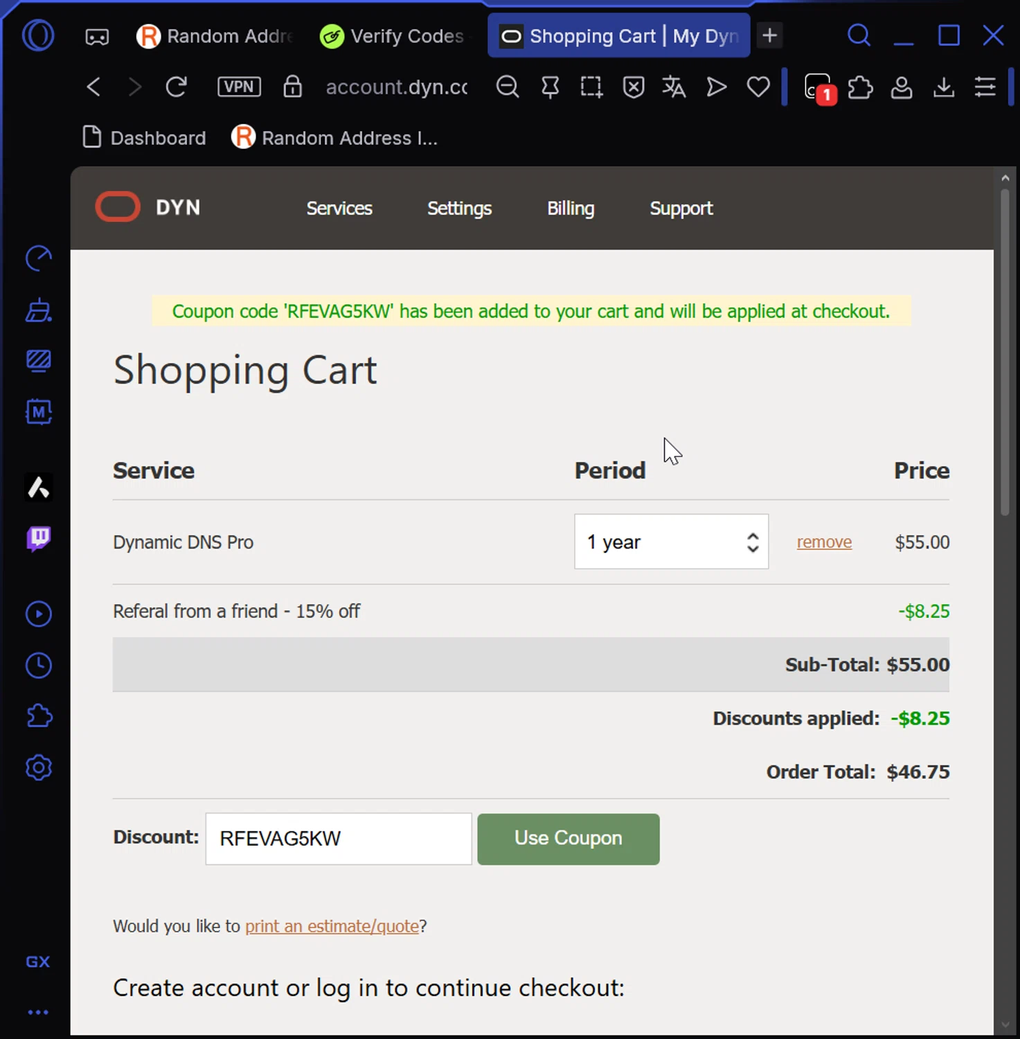Click the address bar URL account.dyn.com
The image size is (1020, 1039).
coord(397,87)
